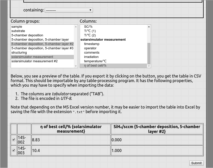
Task: Select 'solarsimulator measurement' column group
Action: coord(42,57)
